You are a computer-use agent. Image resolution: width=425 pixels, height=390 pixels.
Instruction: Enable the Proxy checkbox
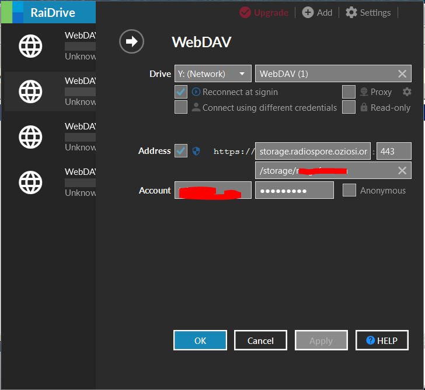point(349,92)
